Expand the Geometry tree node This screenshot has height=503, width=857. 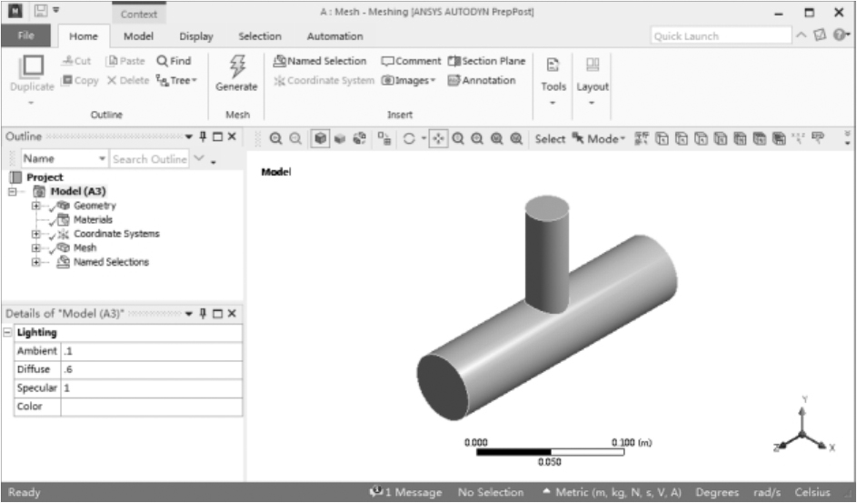[36, 206]
